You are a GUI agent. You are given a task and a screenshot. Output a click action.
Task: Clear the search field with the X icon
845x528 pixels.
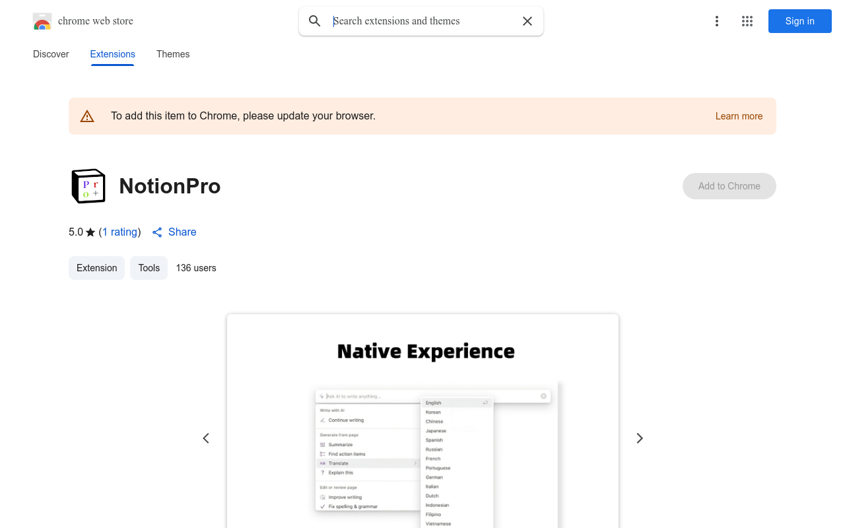(x=527, y=21)
